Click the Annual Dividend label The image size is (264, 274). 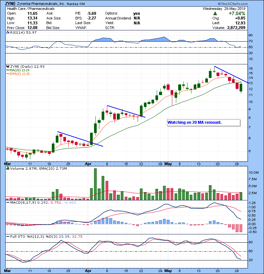[118, 18]
